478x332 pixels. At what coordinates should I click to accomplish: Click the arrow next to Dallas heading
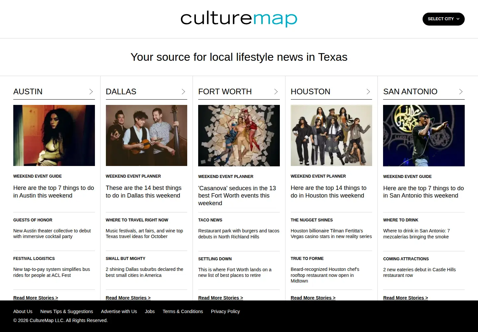183,92
